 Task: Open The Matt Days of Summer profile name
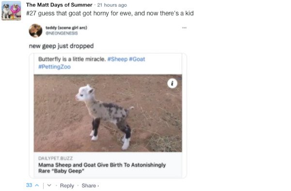coord(59,5)
